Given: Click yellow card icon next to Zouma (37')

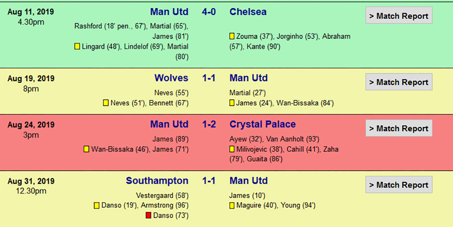Looking at the screenshot, I should coord(232,36).
